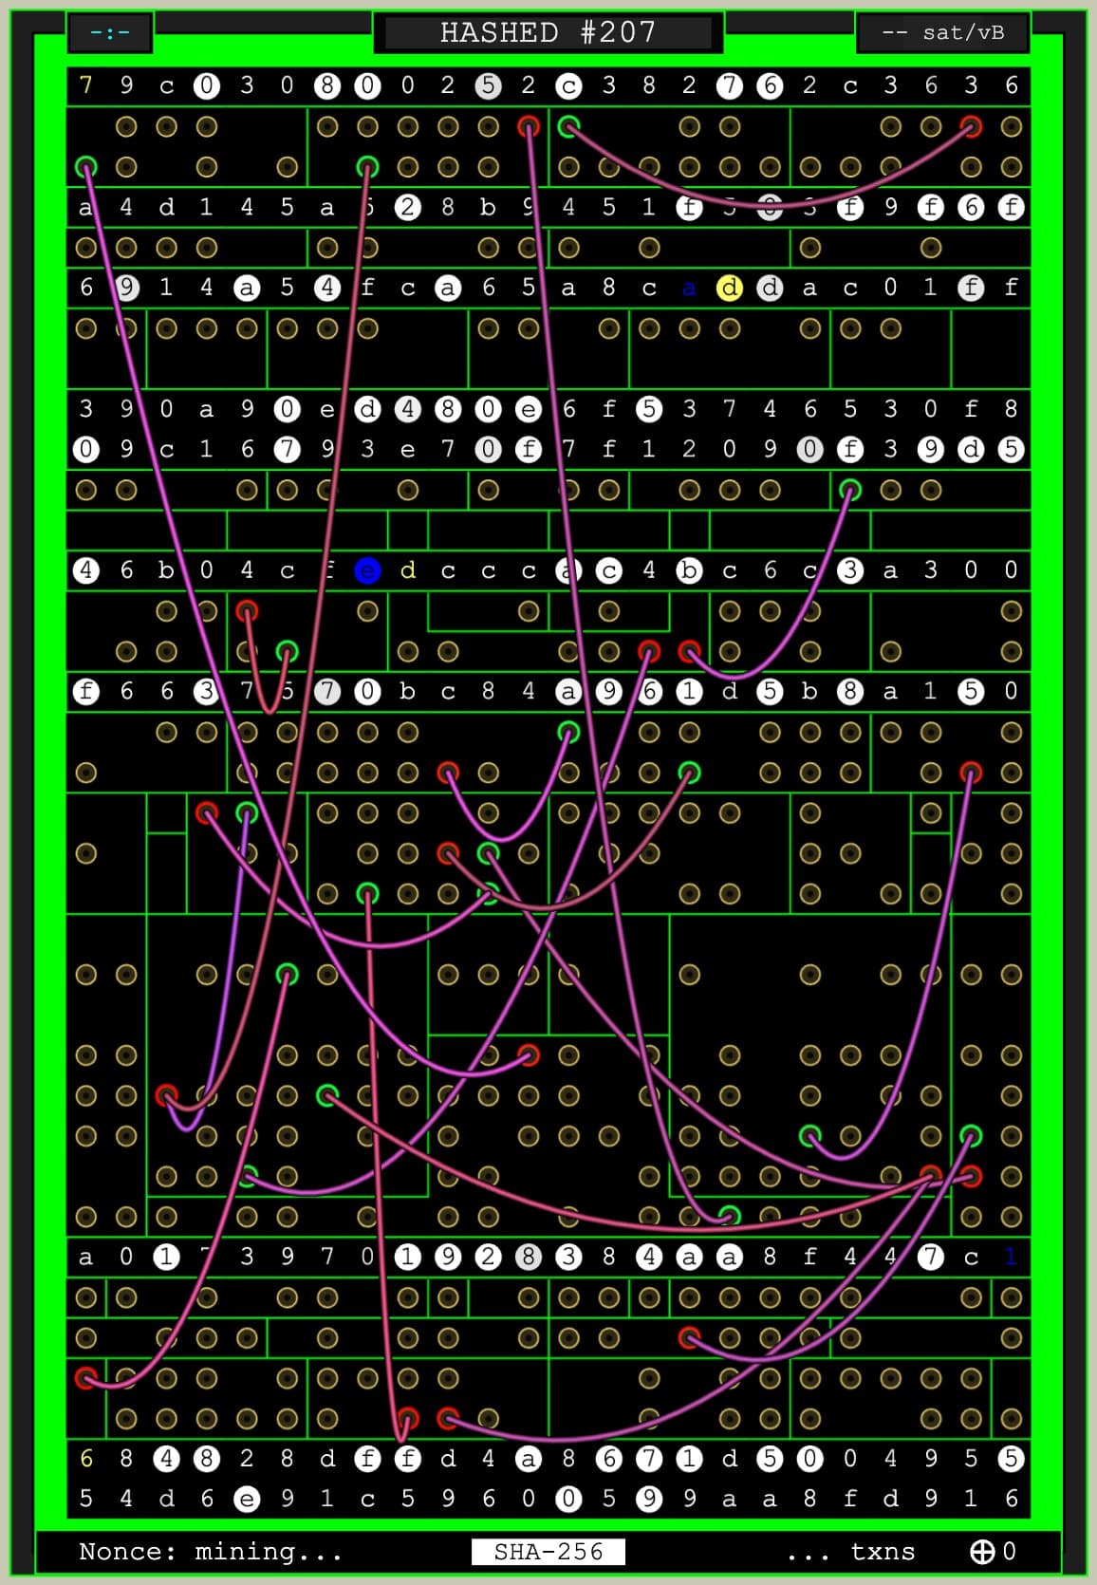1097x1585 pixels.
Task: Click the 'HASHED #207' title label
Action: click(x=548, y=32)
